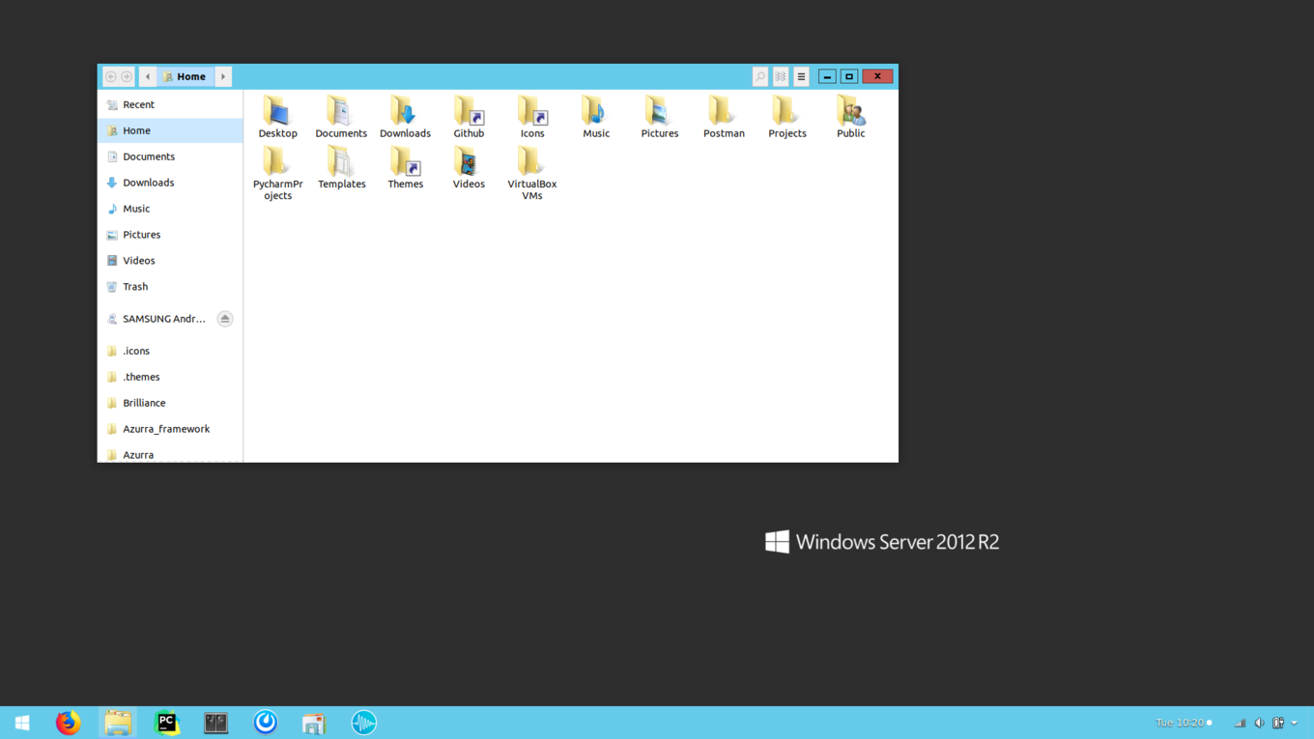Image resolution: width=1314 pixels, height=739 pixels.
Task: Open the Azurra bookmark in sidebar
Action: (170, 453)
